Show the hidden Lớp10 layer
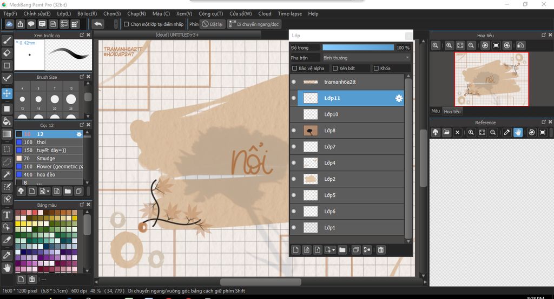Screen dimensions: 554x299 [294, 114]
